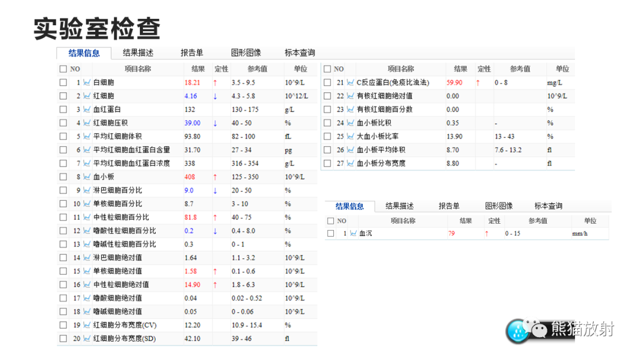The image size is (635, 357).
Task: Check the box for row 1 白细胞
Action: pyautogui.click(x=63, y=82)
